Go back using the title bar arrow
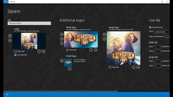The width and height of the screenshot is (173, 97). [x=6, y=2]
